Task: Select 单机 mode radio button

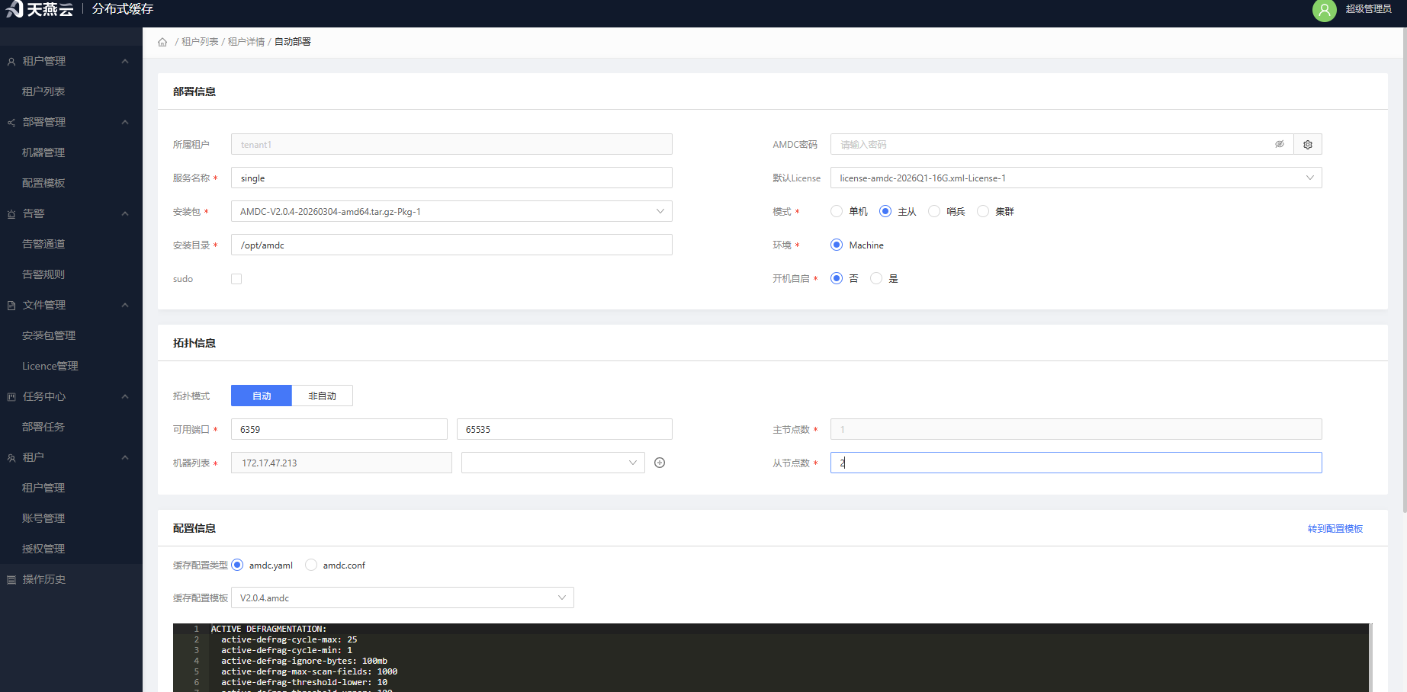Action: (x=837, y=211)
